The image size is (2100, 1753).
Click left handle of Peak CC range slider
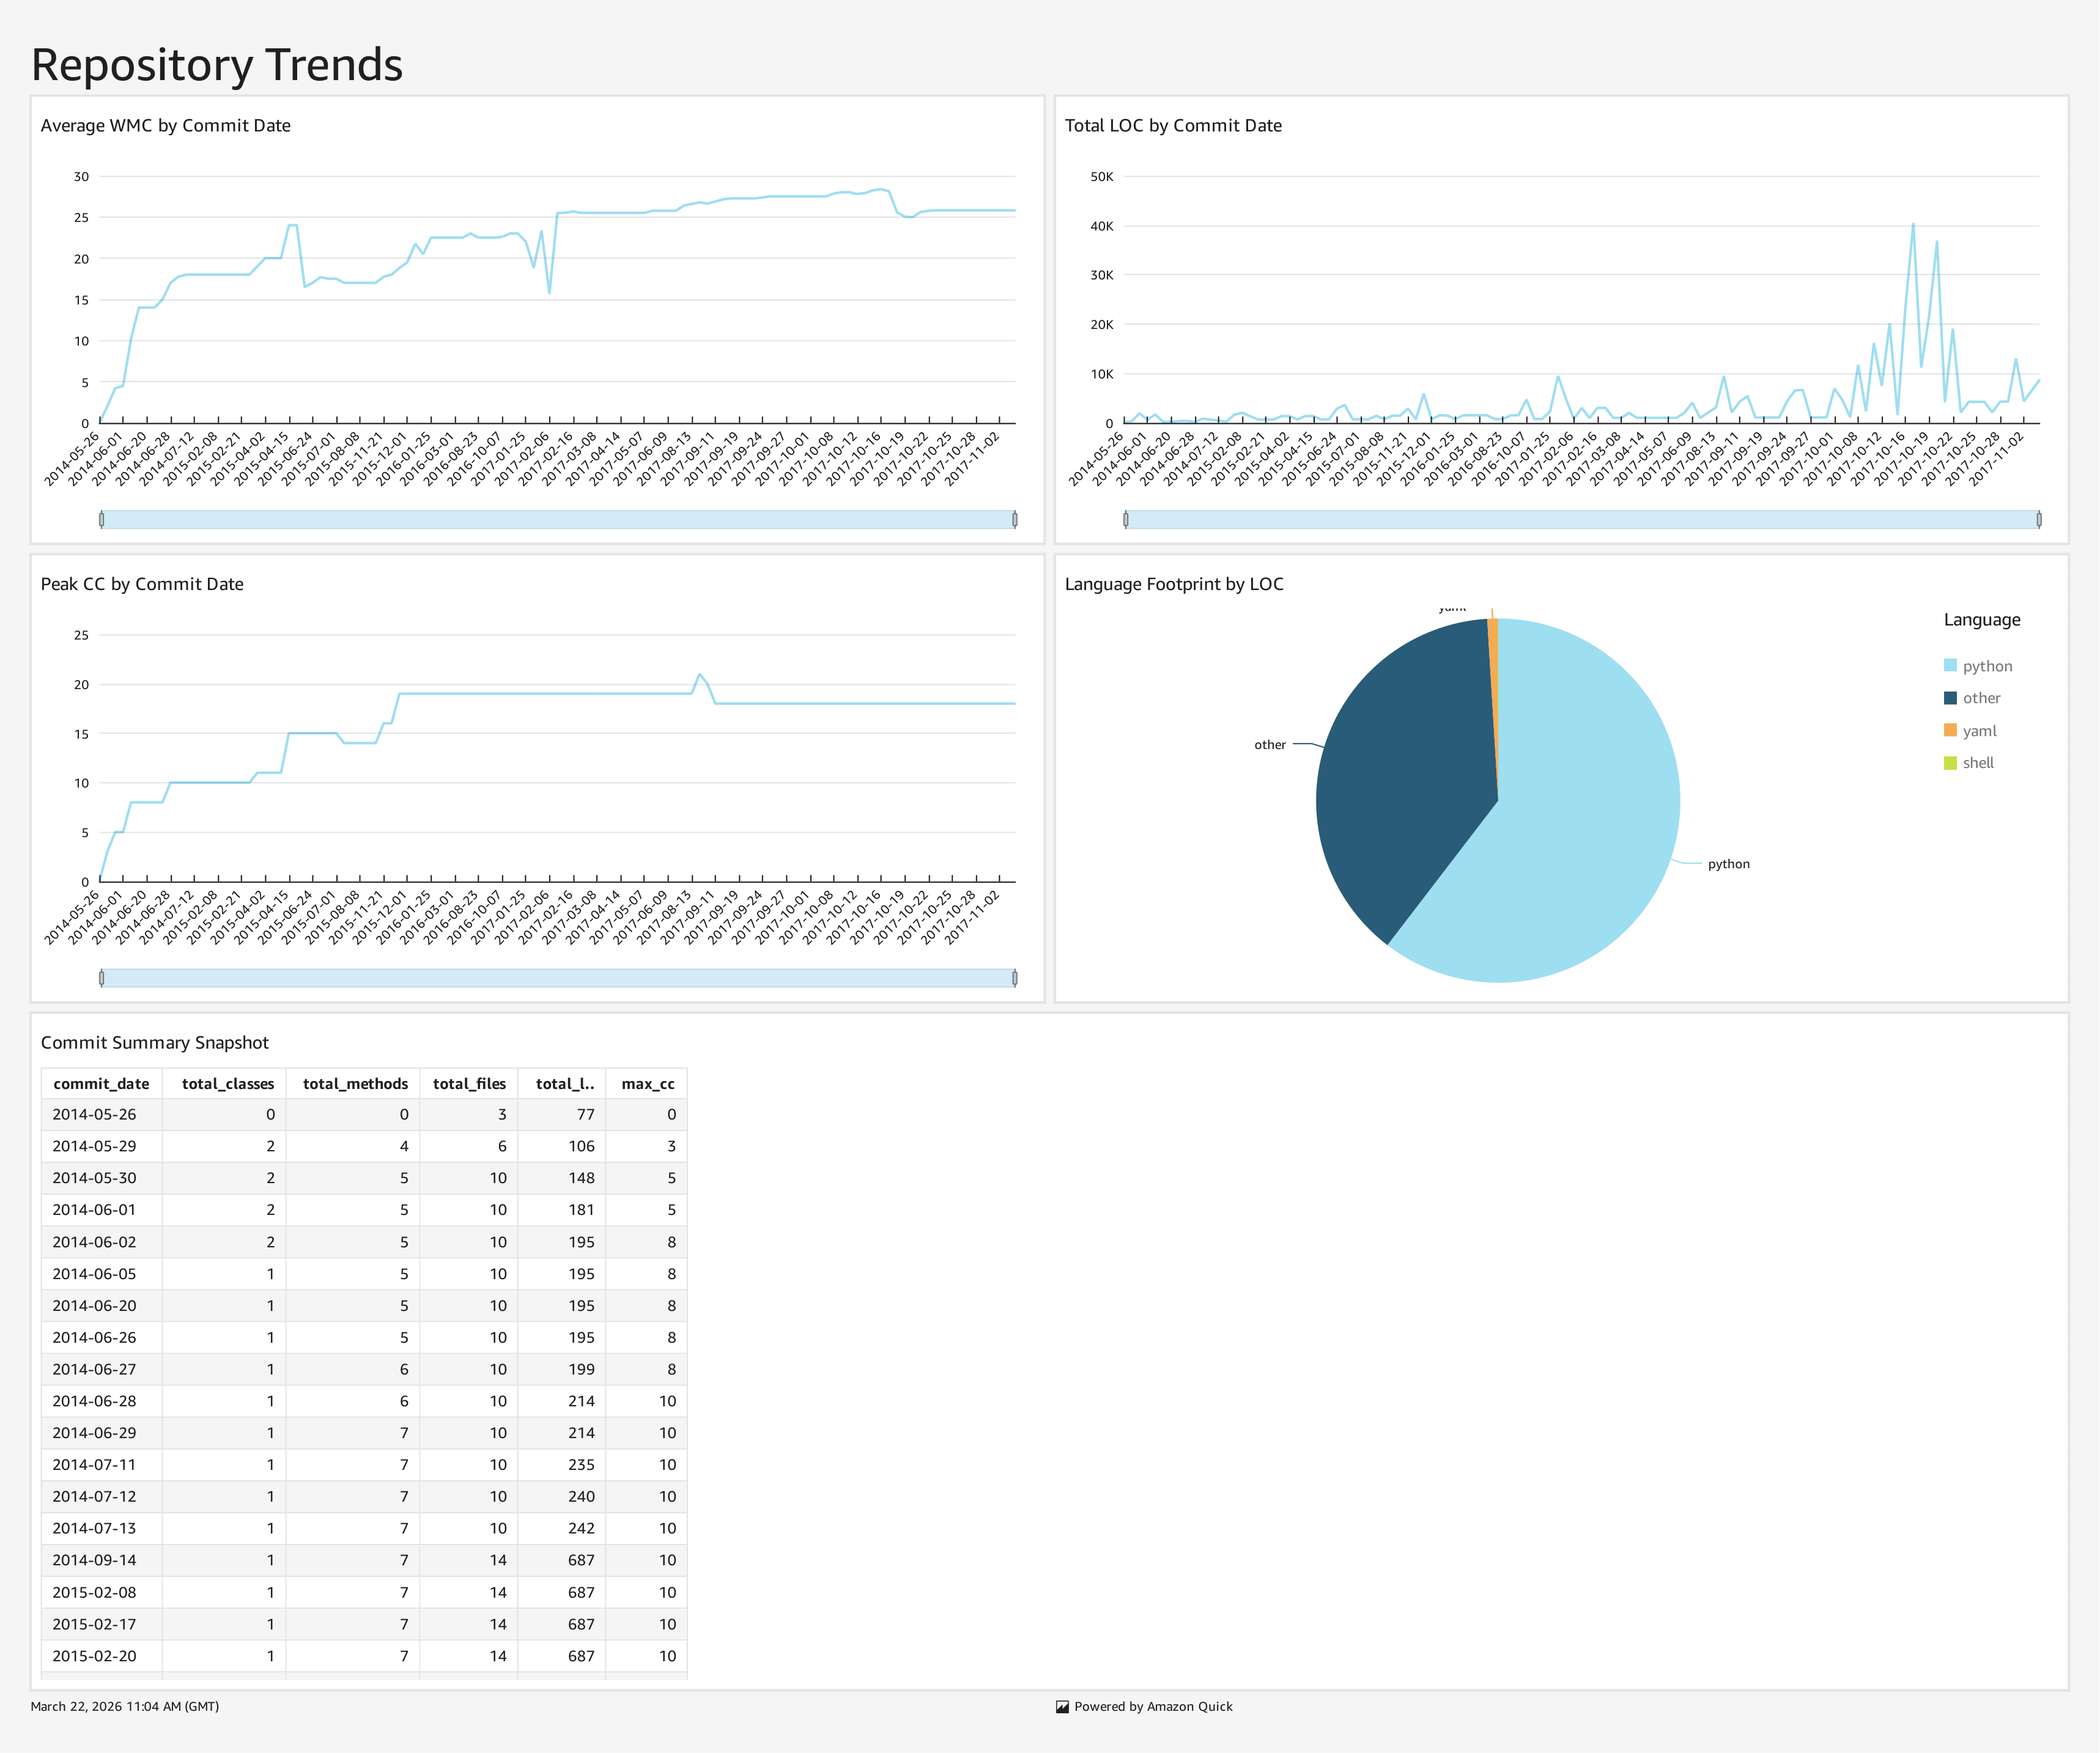(x=101, y=978)
